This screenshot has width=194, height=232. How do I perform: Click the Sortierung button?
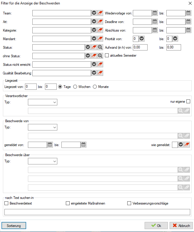pos(14,226)
